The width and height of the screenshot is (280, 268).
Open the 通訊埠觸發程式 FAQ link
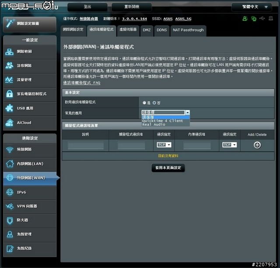click(82, 82)
